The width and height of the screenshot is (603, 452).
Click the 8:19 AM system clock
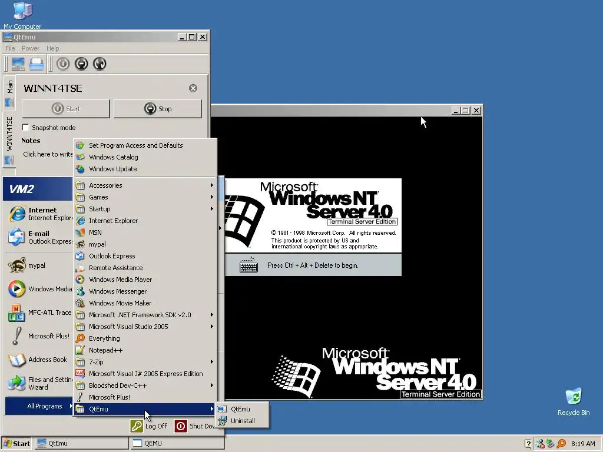(583, 444)
